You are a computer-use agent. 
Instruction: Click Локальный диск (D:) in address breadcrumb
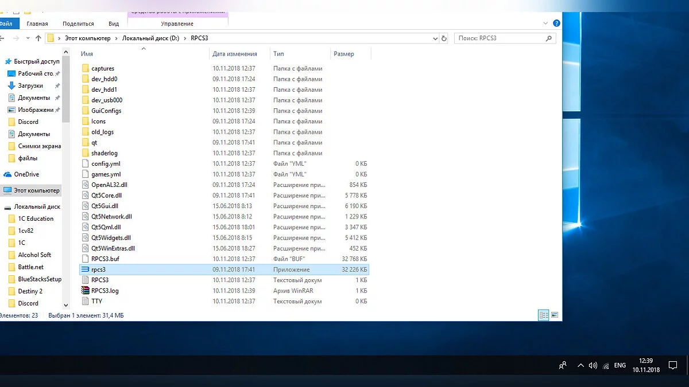click(x=150, y=38)
